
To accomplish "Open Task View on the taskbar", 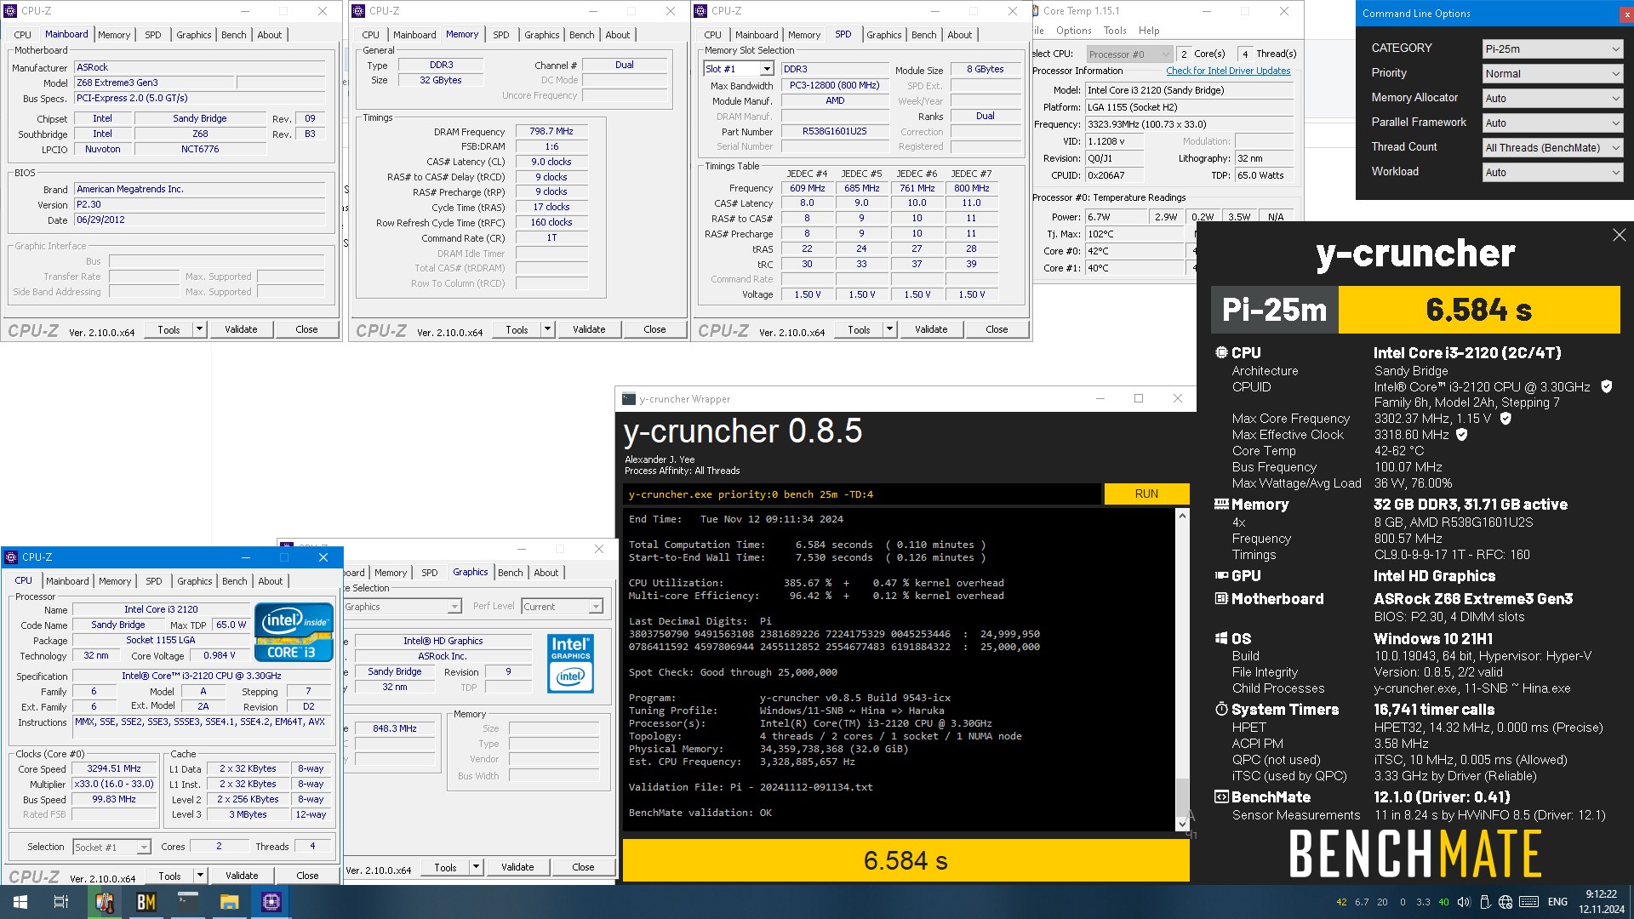I will 61,902.
